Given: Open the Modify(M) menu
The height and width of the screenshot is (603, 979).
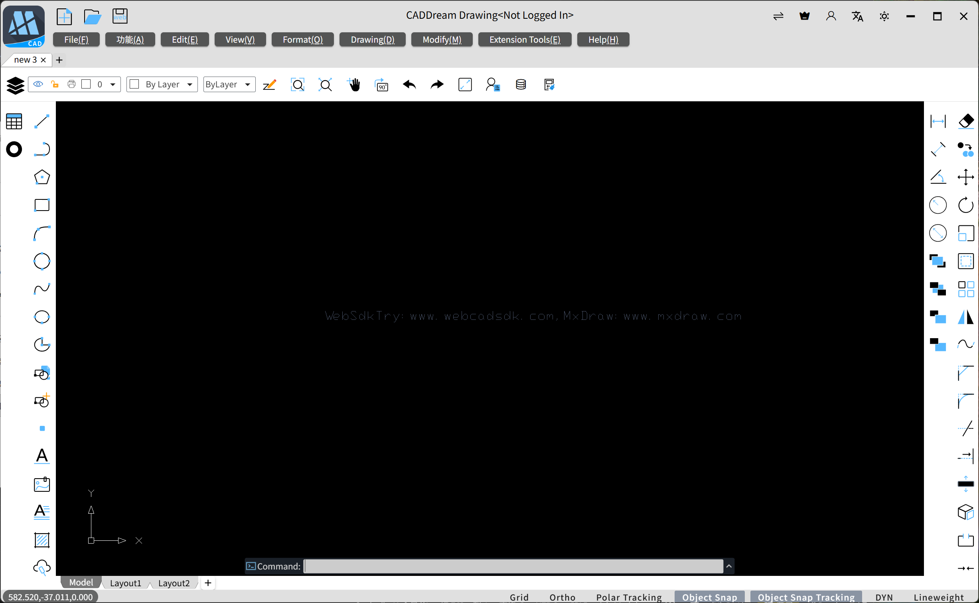Looking at the screenshot, I should pyautogui.click(x=442, y=39).
